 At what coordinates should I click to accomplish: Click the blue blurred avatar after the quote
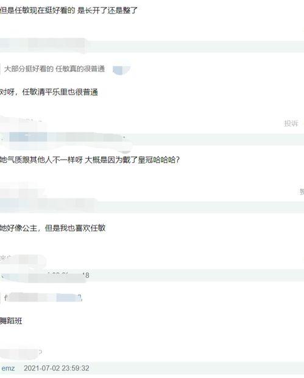tap(121, 70)
